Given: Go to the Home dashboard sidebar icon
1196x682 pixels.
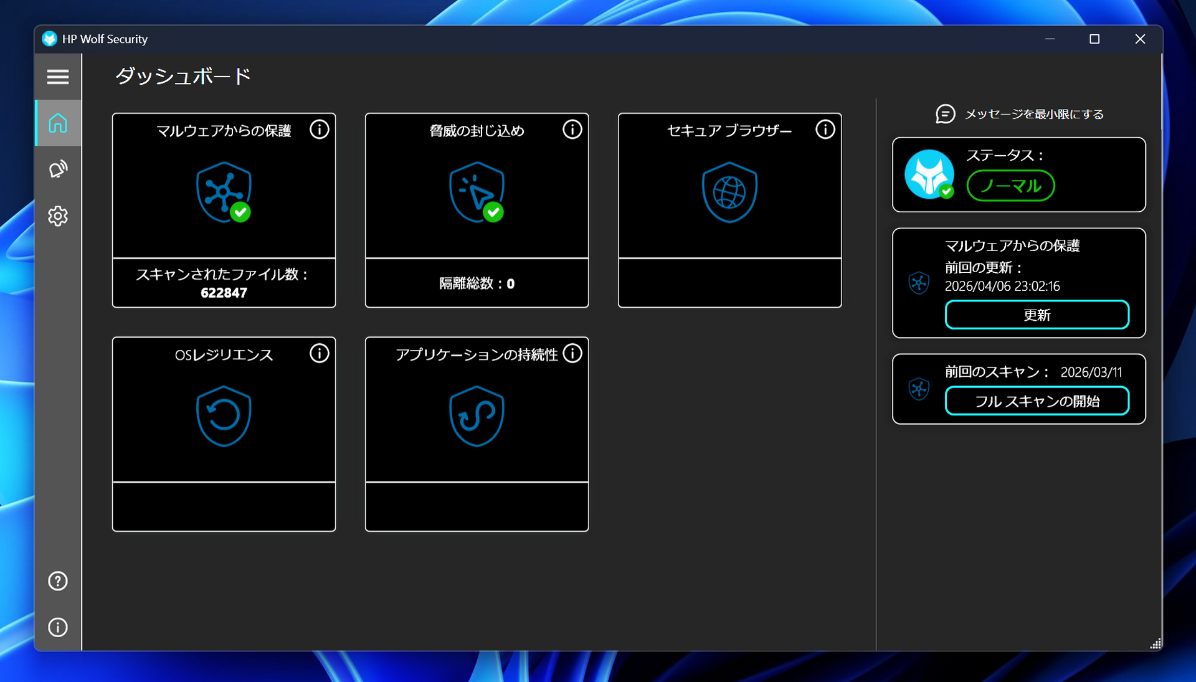Looking at the screenshot, I should pyautogui.click(x=58, y=123).
